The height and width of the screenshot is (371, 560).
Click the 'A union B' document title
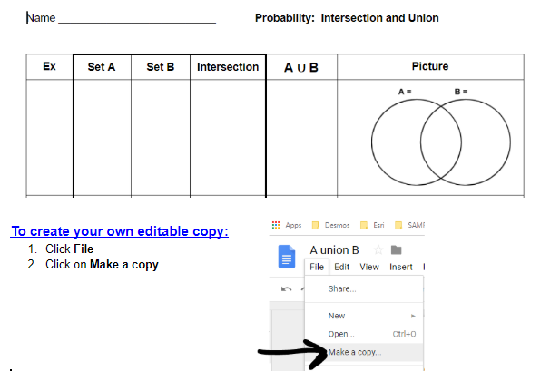tap(334, 250)
